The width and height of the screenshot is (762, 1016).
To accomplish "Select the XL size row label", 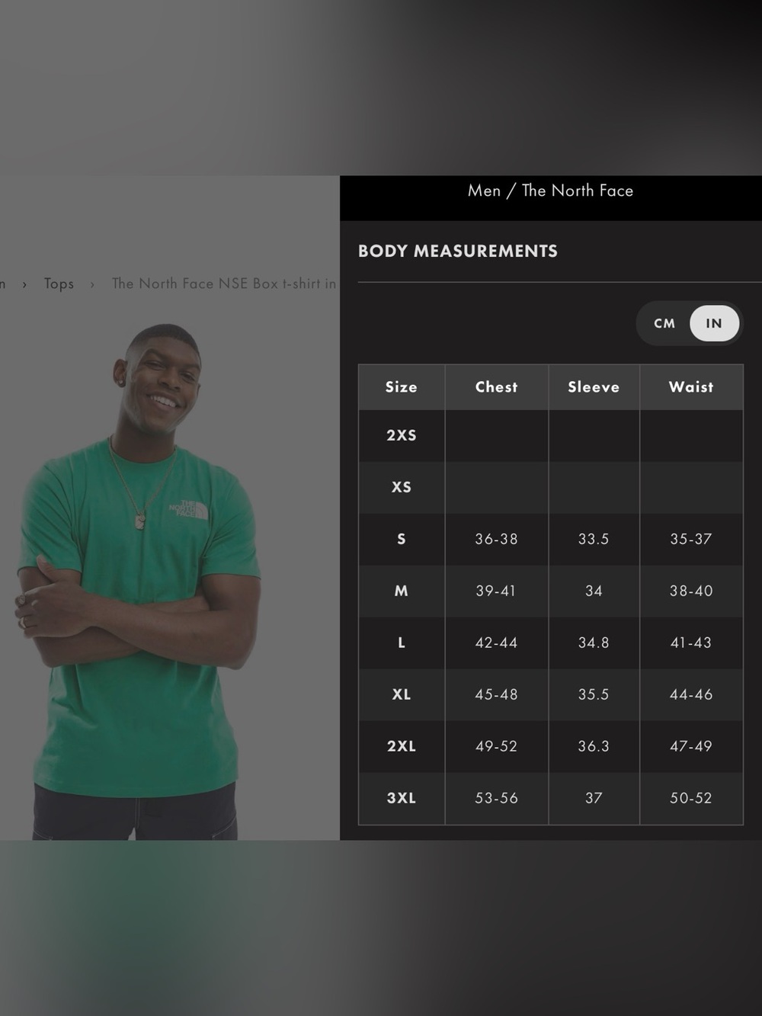I will pyautogui.click(x=402, y=694).
